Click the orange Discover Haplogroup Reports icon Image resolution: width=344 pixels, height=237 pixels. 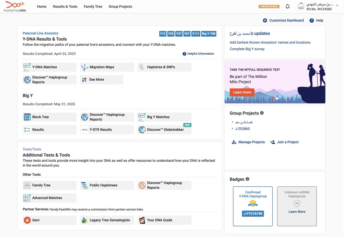[142, 185]
